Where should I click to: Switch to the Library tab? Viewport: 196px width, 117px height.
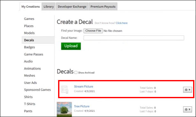[49, 6]
